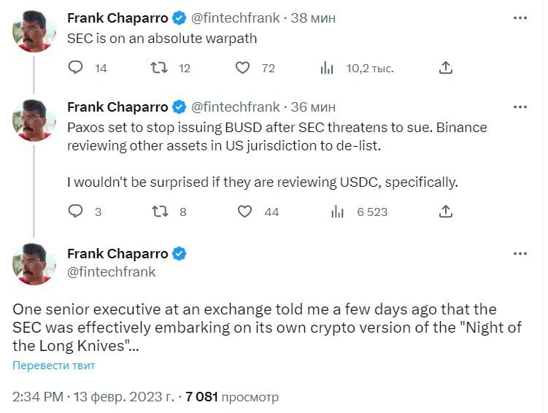548x413 pixels.
Task: Like the tweet with 72 likes
Action: tap(243, 68)
